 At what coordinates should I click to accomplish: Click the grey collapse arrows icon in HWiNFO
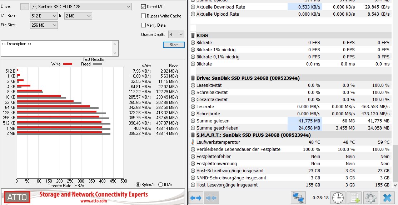(211, 198)
